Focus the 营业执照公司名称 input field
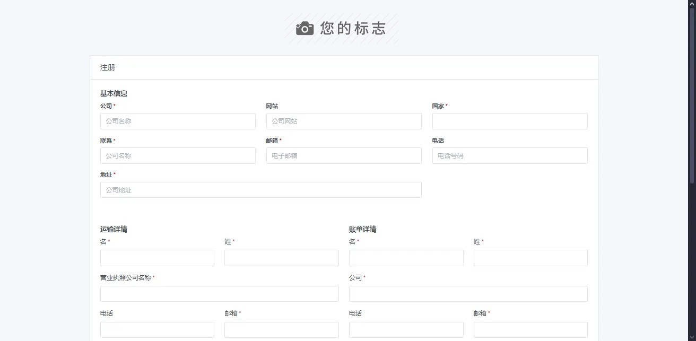 pyautogui.click(x=219, y=294)
